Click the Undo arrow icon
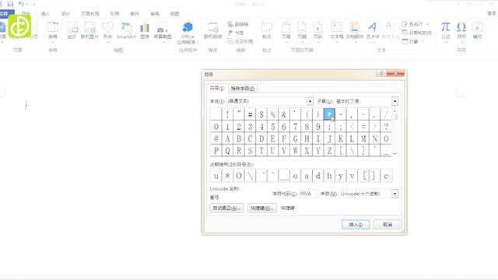 pos(21,4)
